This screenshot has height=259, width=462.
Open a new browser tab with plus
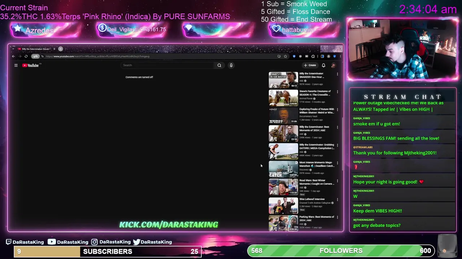click(61, 49)
